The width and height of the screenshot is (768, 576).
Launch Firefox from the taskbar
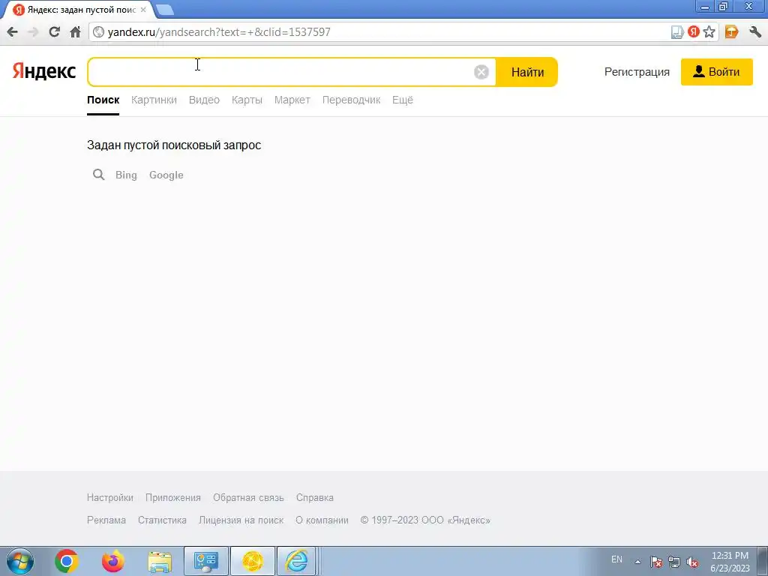tap(112, 561)
